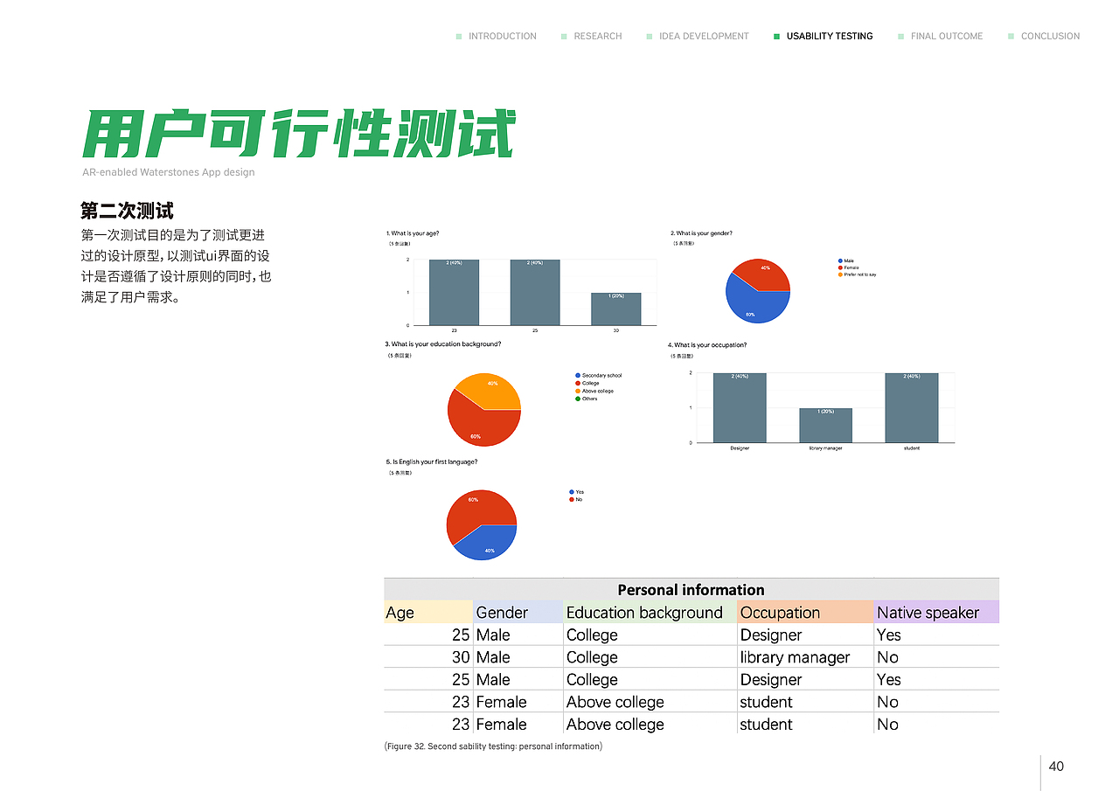Click the '2. What is your gender?' chart title
This screenshot has height=791, width=1119.
tap(701, 233)
